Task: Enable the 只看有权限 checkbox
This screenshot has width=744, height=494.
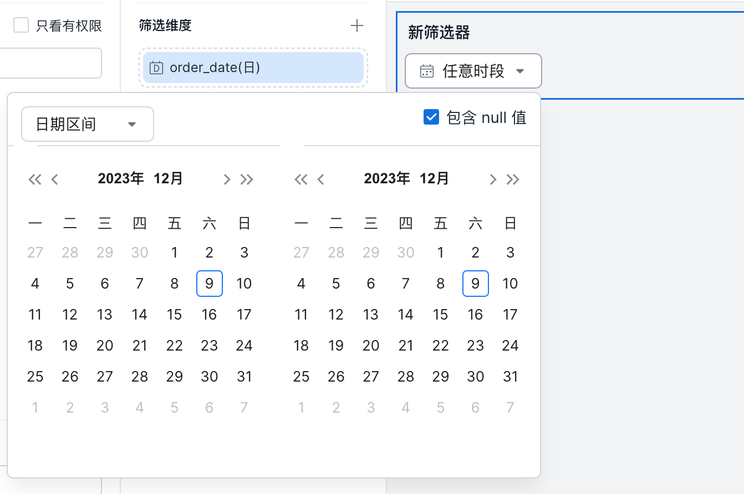Action: click(x=21, y=25)
